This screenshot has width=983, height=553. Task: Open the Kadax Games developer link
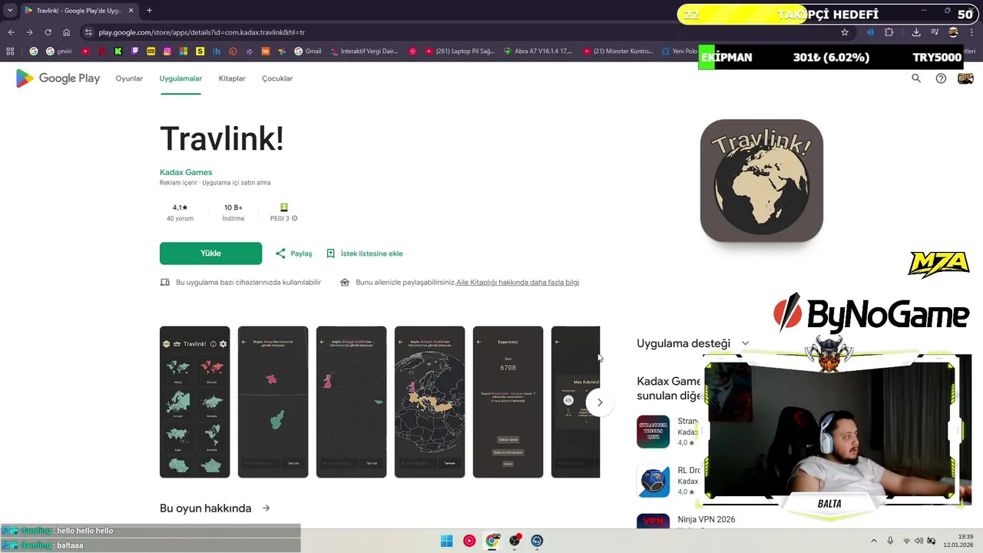point(186,172)
